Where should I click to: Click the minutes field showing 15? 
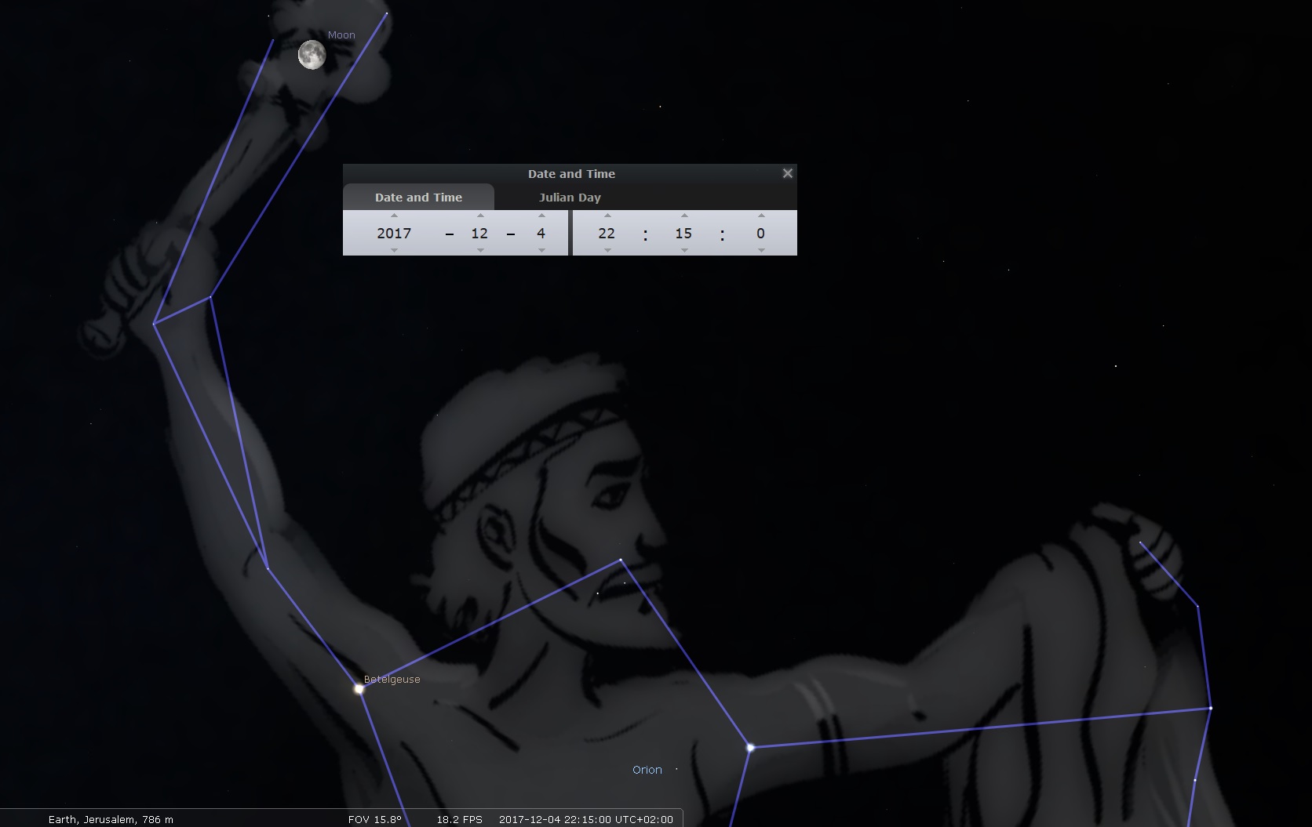(x=683, y=233)
